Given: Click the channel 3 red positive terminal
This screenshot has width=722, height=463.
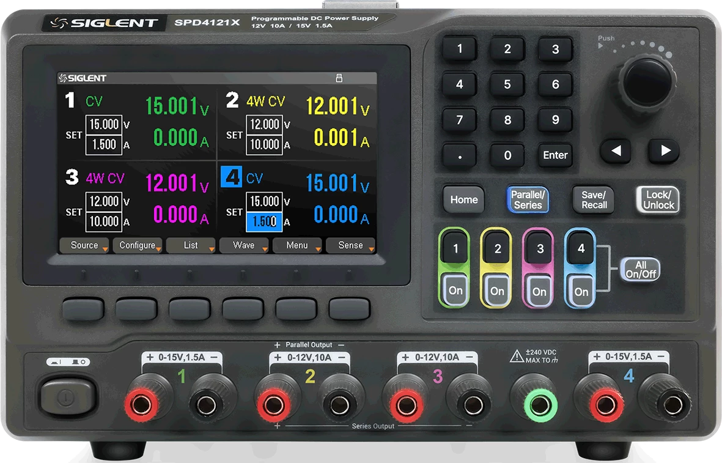Looking at the screenshot, I should pyautogui.click(x=407, y=405).
